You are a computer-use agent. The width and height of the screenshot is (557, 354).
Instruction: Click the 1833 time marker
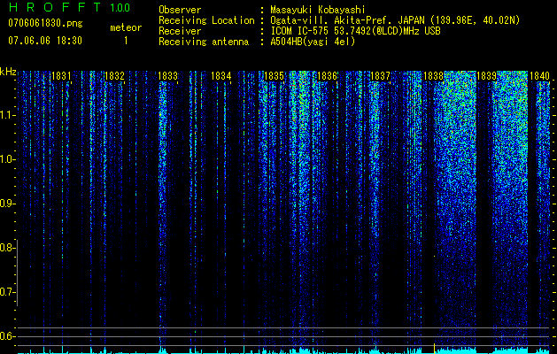click(x=167, y=76)
